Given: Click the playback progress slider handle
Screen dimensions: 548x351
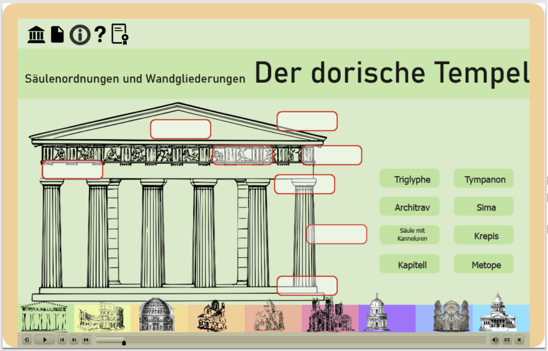Looking at the screenshot, I should (x=124, y=343).
